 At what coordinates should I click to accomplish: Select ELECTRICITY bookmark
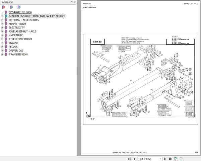[17, 27]
